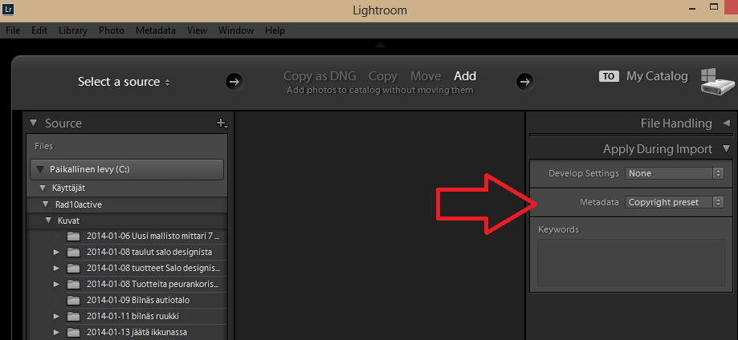This screenshot has width=738, height=340.
Task: Open the Metadata menu in menu bar
Action: coord(156,30)
